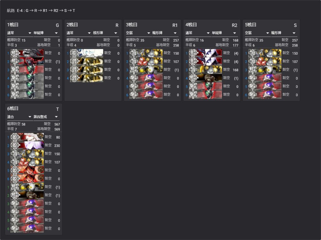Select the flagship enemy with 制空 80 in 6戦目
Image resolution: width=321 pixels, height=240 pixels.
coord(27,137)
